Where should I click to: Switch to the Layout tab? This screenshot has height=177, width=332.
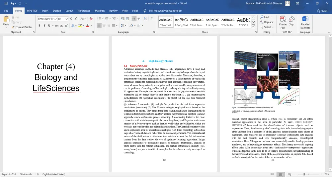point(69,11)
